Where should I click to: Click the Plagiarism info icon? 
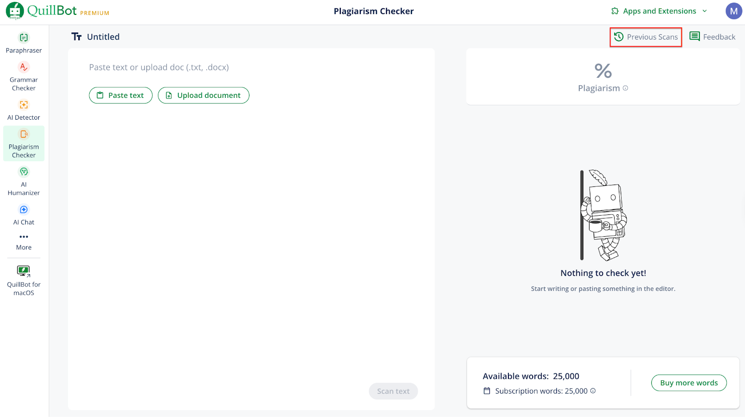[625, 88]
